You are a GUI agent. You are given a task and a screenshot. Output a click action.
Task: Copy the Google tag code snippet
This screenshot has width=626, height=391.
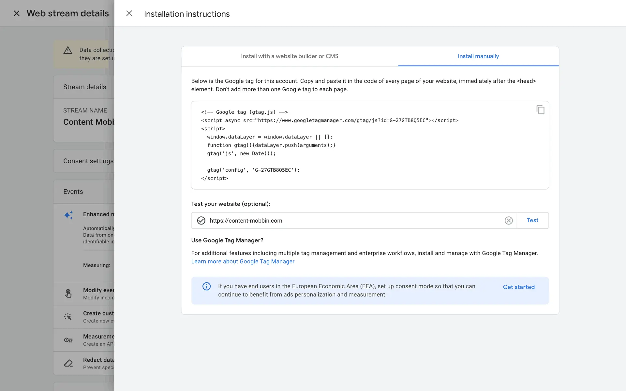tap(540, 110)
